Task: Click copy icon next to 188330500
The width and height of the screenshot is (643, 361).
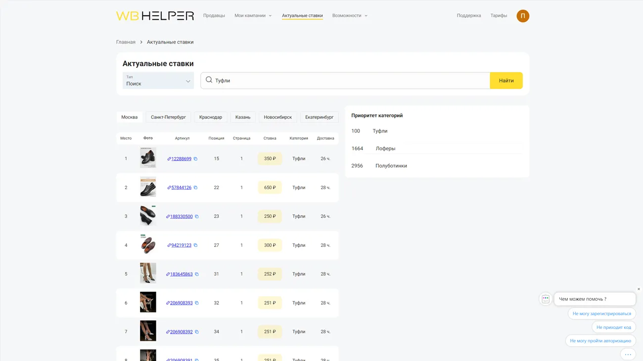Action: pyautogui.click(x=197, y=217)
